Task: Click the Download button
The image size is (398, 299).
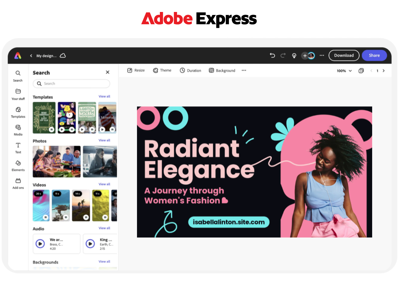Action: coord(344,55)
